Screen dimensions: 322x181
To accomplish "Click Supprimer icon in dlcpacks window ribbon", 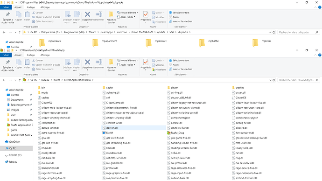I will pyautogui.click(x=87, y=14).
